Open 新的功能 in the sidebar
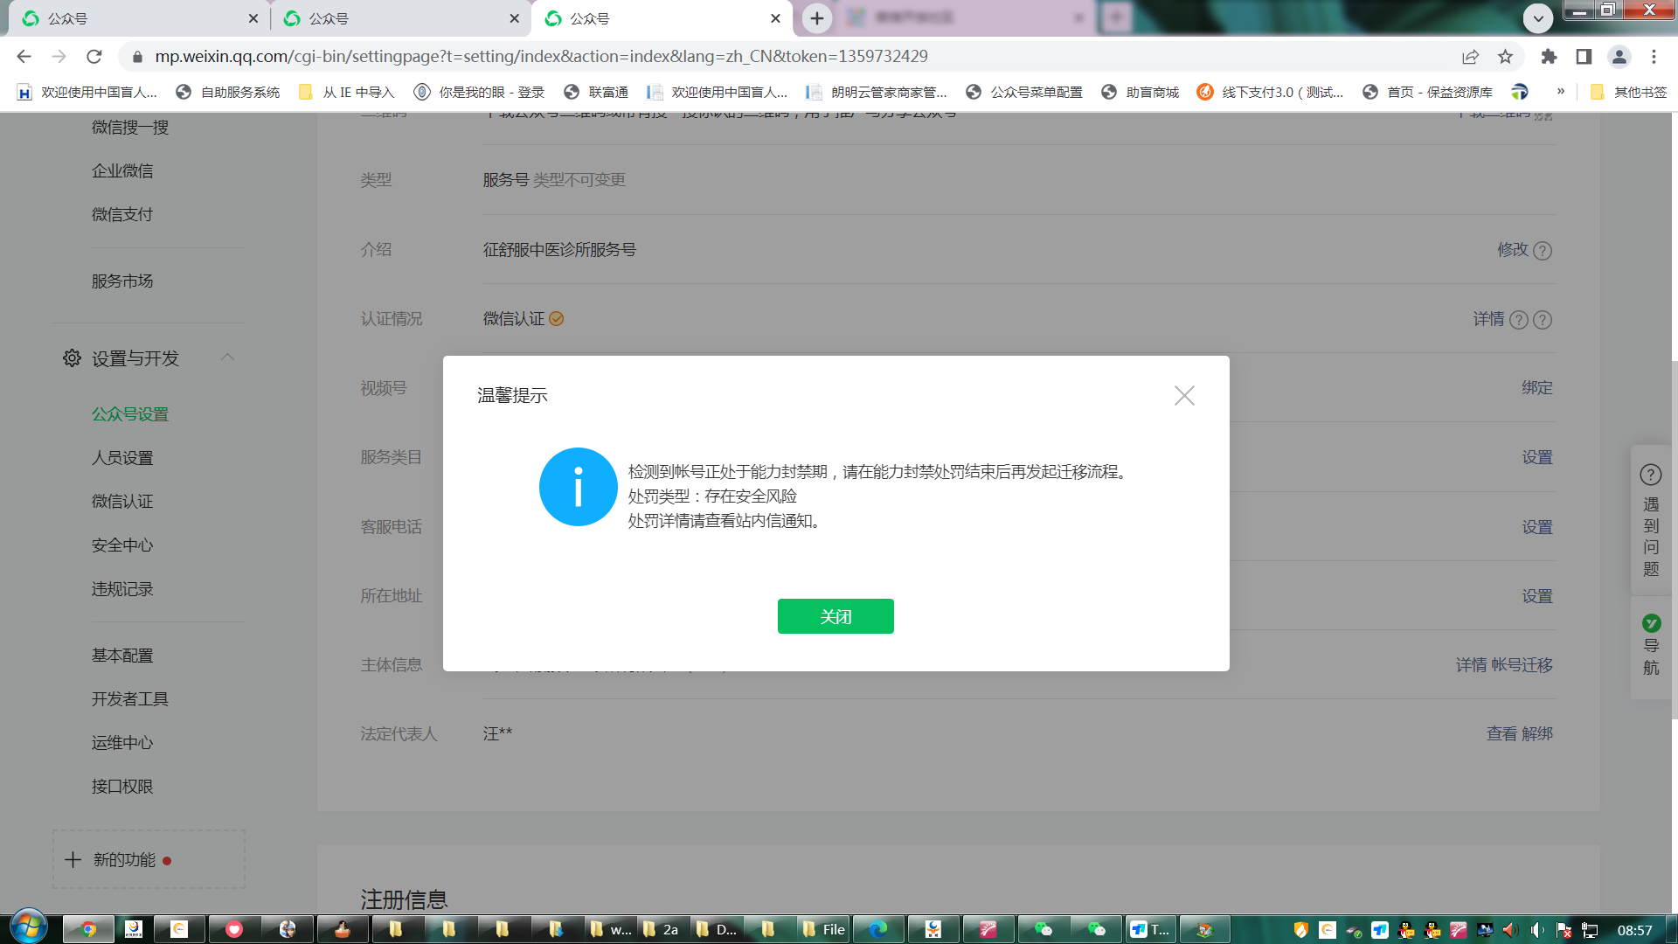This screenshot has height=944, width=1678. pos(124,860)
